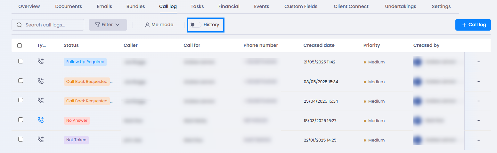Tick the checkbox for the Follow Up Required row

(20, 61)
